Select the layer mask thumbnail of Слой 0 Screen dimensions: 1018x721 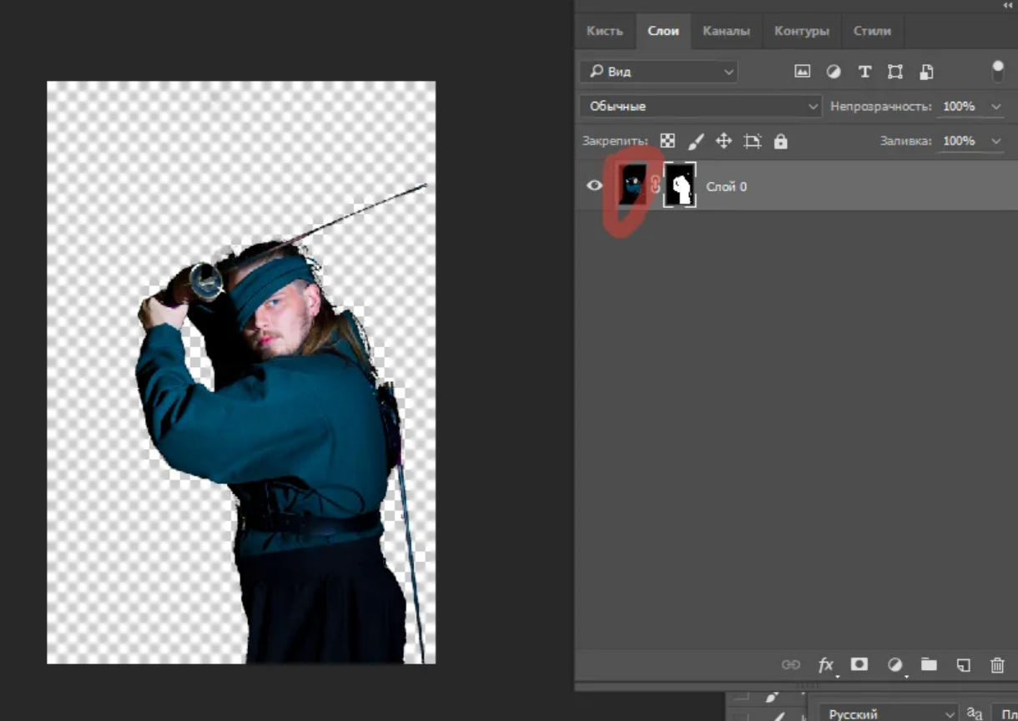[680, 185]
